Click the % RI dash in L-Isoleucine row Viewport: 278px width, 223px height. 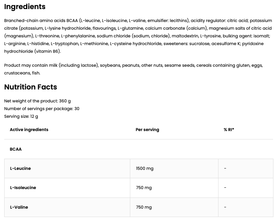pos(225,188)
